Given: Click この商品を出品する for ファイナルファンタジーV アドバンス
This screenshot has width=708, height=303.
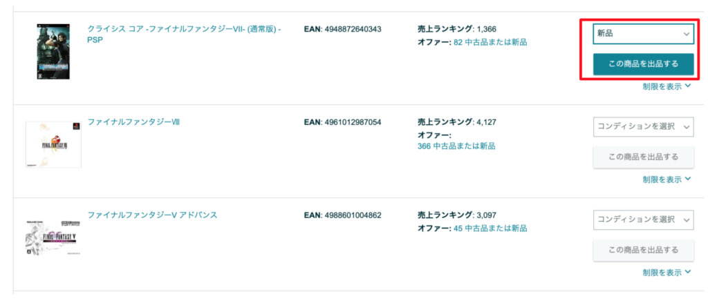Looking at the screenshot, I should (643, 250).
